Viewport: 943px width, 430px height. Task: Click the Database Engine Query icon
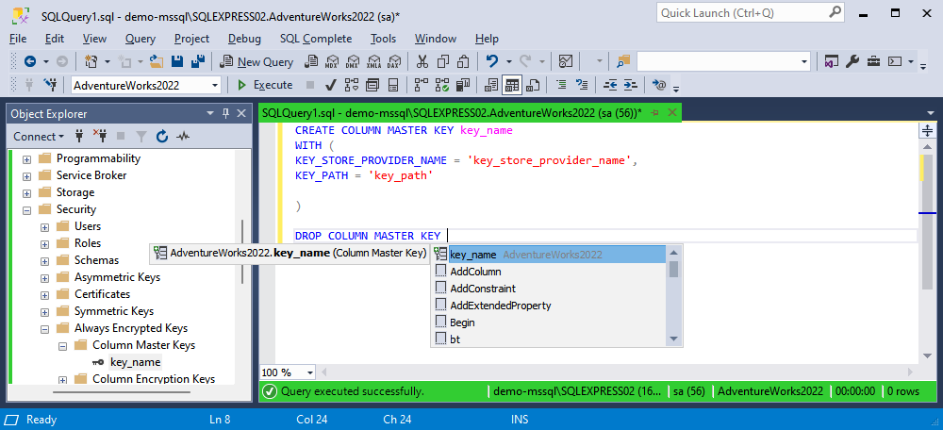[x=311, y=61]
